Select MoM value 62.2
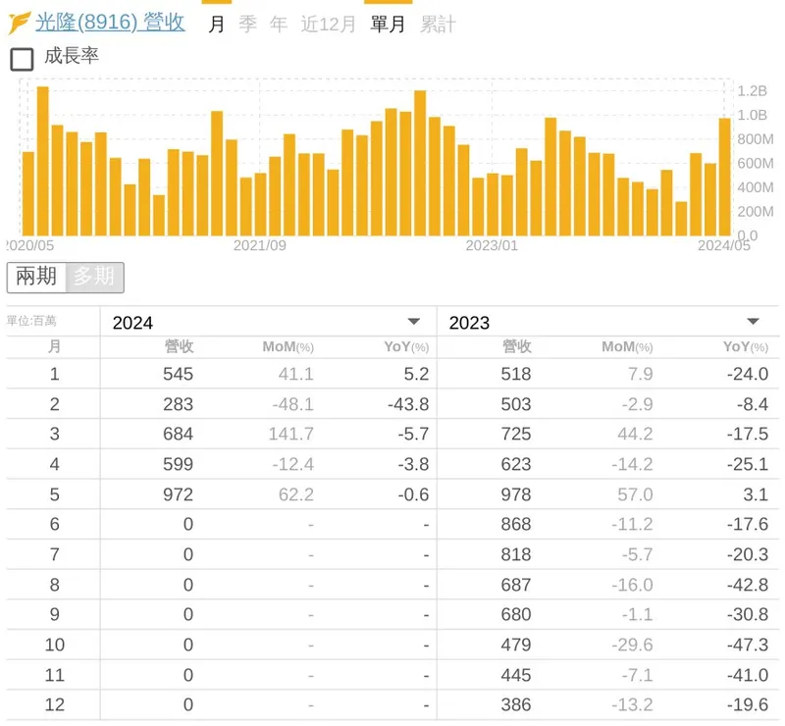Image resolution: width=785 pixels, height=726 pixels. click(296, 494)
